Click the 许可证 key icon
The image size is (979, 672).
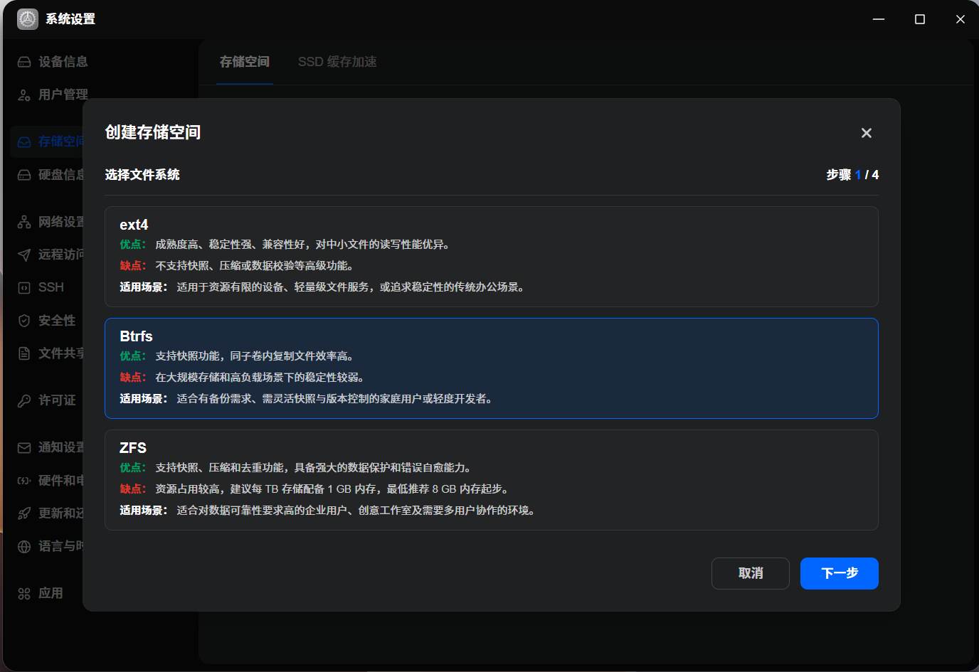click(x=24, y=400)
